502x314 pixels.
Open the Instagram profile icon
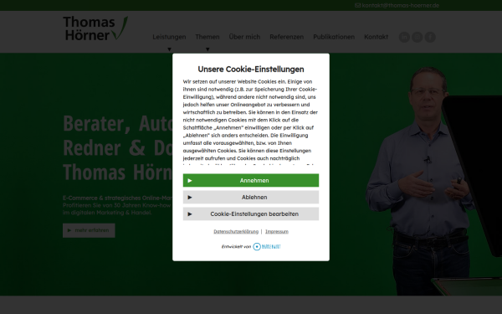pyautogui.click(x=417, y=37)
